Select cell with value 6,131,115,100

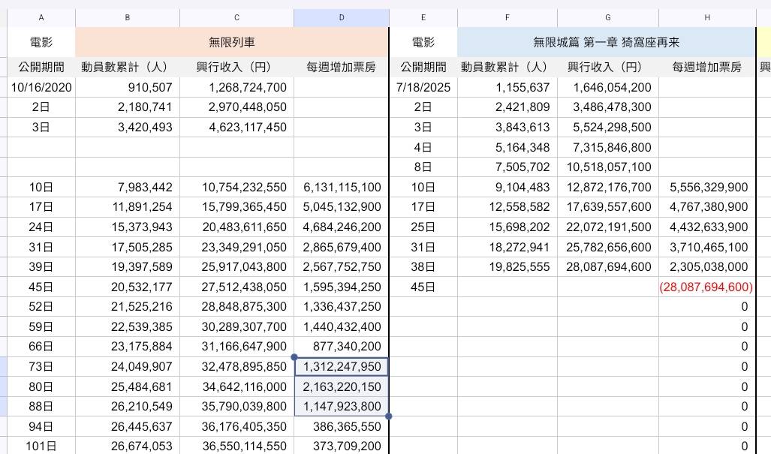[x=342, y=187]
